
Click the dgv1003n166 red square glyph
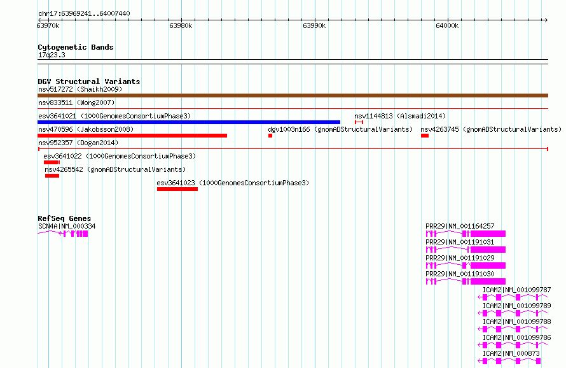click(270, 136)
